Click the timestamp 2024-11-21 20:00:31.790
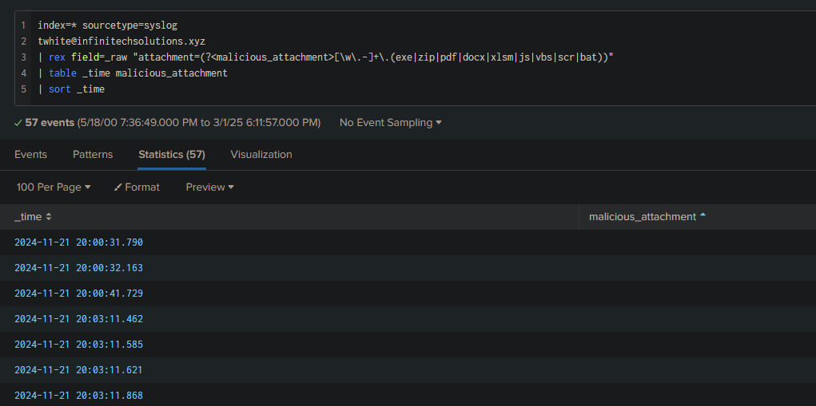The image size is (816, 406). [x=78, y=242]
